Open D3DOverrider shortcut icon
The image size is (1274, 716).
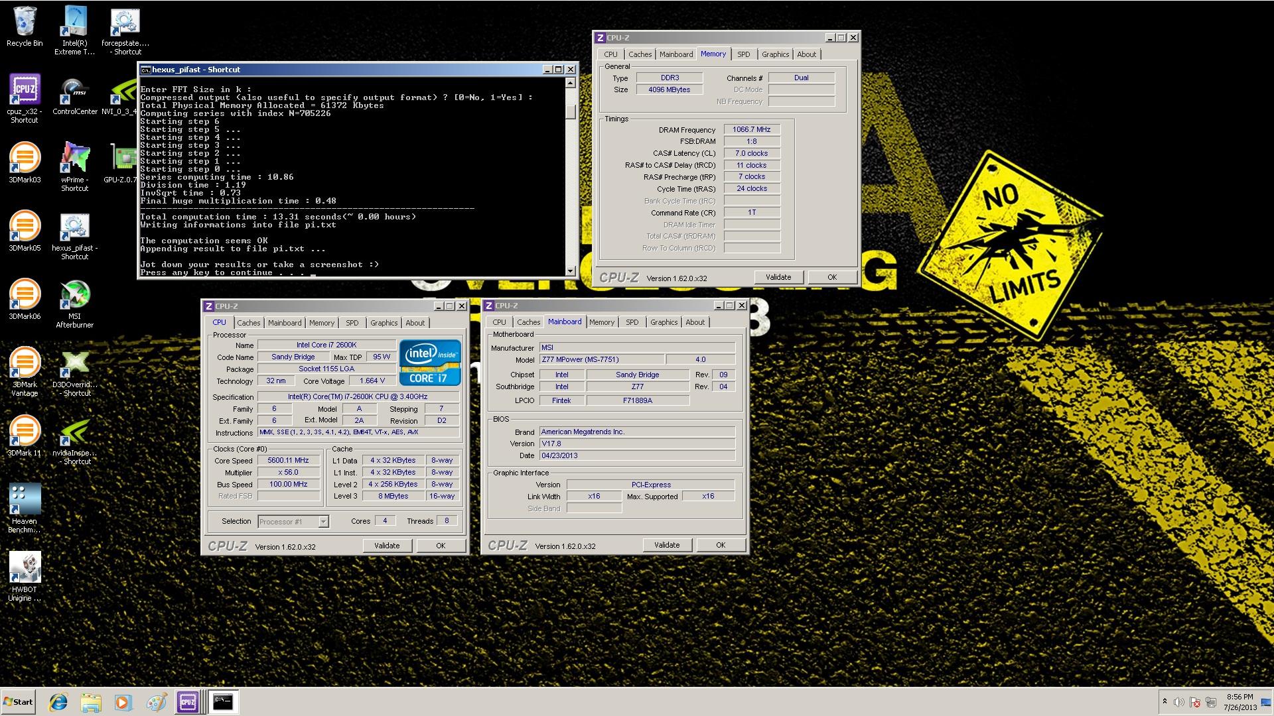click(74, 372)
